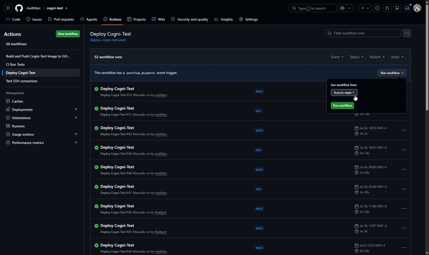Select Test SSH connection workflow
This screenshot has width=429, height=255.
tap(42, 81)
